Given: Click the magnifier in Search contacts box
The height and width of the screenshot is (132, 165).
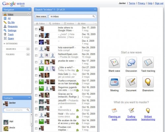Looking at the screenshot, I should [28, 110].
